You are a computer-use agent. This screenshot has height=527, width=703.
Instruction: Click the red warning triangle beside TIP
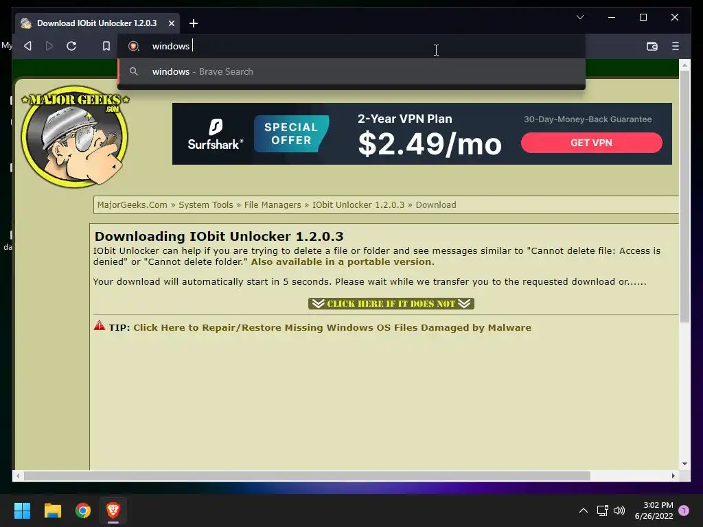click(x=100, y=326)
